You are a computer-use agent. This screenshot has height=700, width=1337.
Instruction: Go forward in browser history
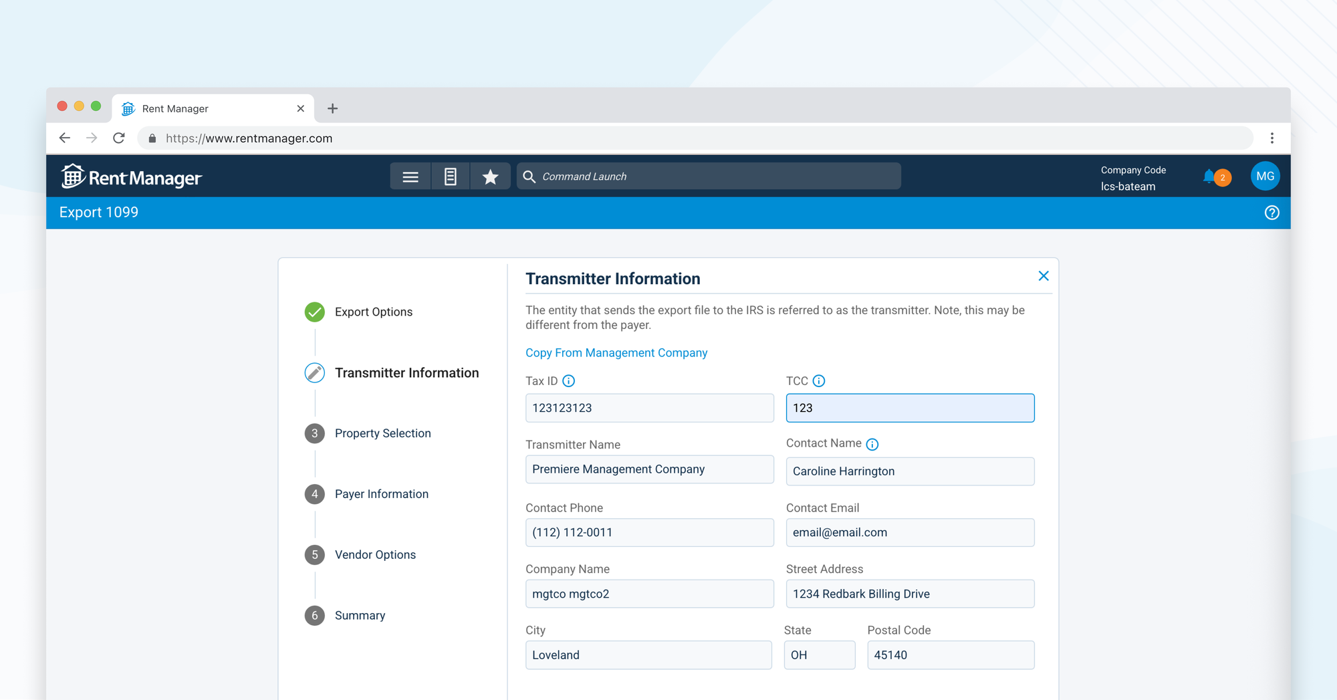pos(92,138)
